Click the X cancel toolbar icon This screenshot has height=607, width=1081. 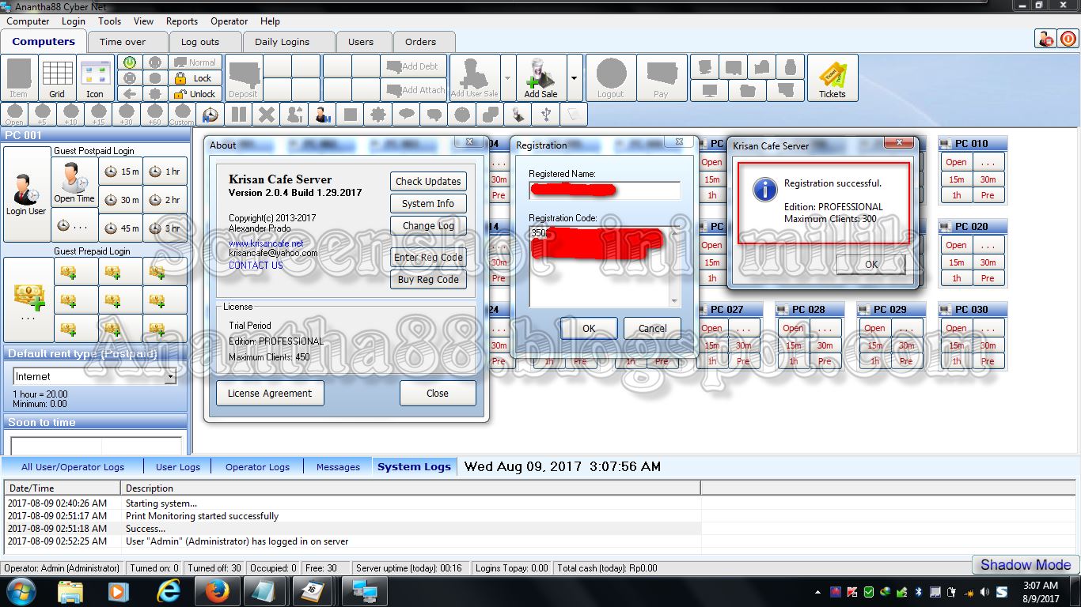(267, 115)
